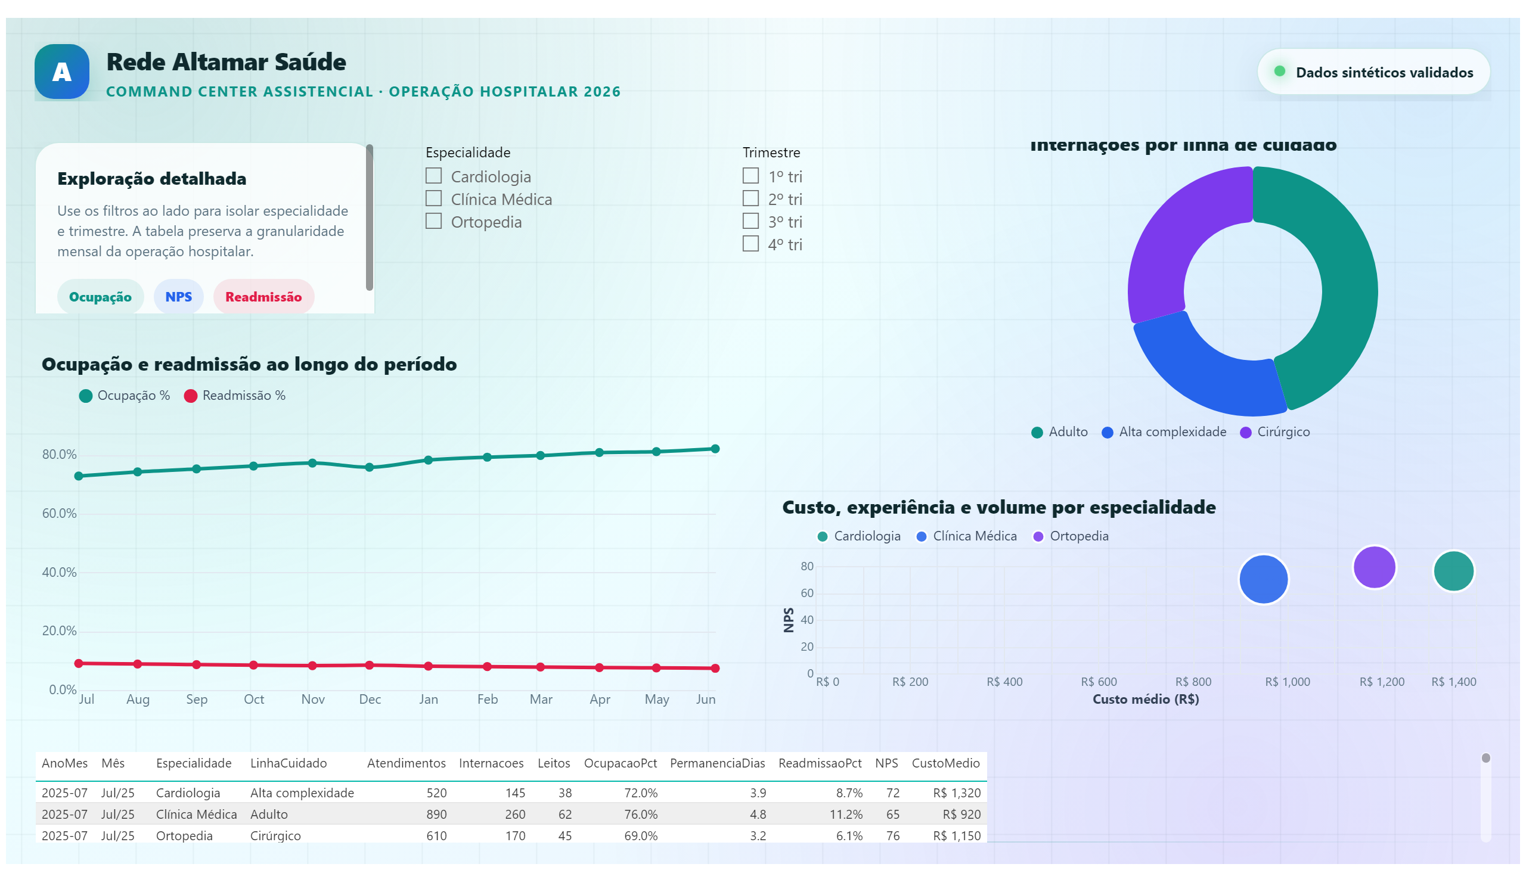Screen dimensions: 1526x870
Task: Click the Altamar "A" logo icon
Action: [x=61, y=72]
